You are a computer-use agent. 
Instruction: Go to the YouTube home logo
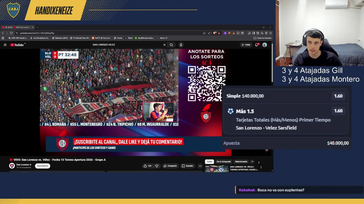point(17,45)
